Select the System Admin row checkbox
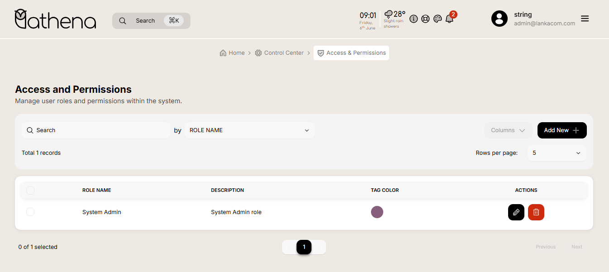Screen dimensions: 609x272 click(30, 212)
